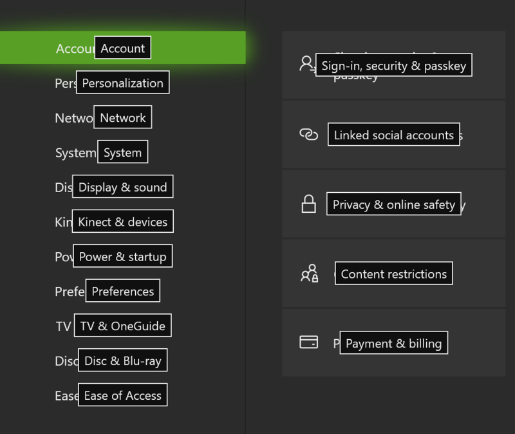Click the family lock restrictions icon
Viewport: 515px width, 434px height.
(x=310, y=273)
